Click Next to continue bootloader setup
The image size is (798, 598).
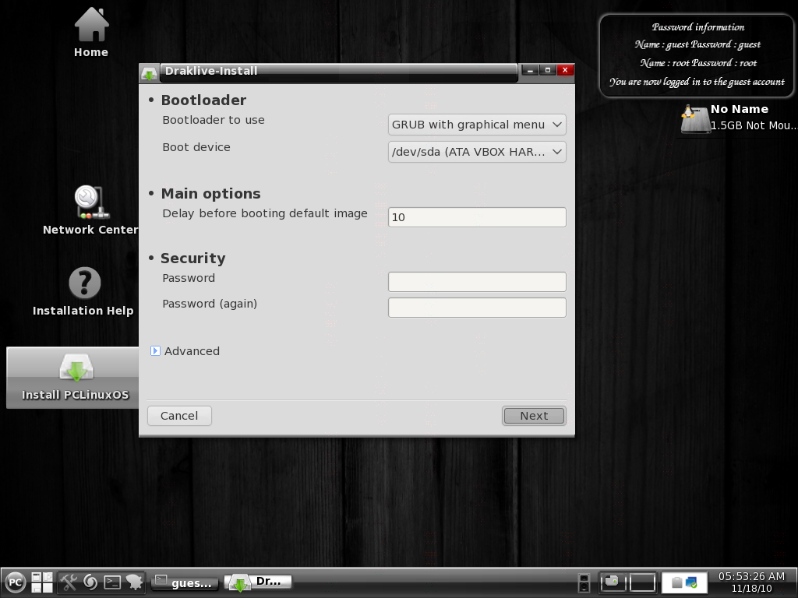pos(533,415)
